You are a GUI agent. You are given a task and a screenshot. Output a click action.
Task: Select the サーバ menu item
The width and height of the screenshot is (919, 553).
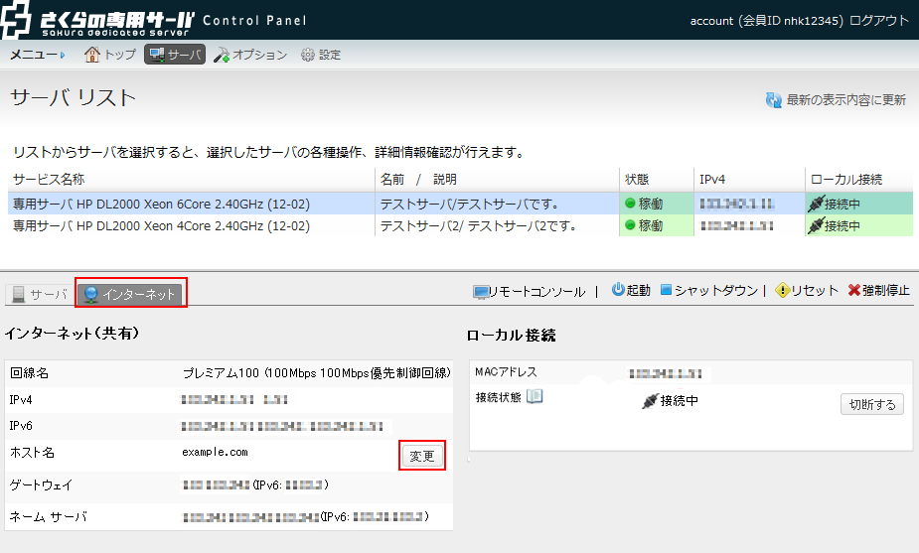pos(175,55)
